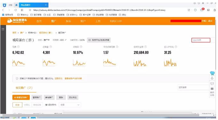218x120 pixels.
Task: Click the 淘宝直通车 logo in orange header
Action: coord(17,21)
